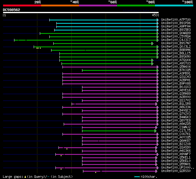Click the UniRef100_B2IZX8 label

point(176,144)
